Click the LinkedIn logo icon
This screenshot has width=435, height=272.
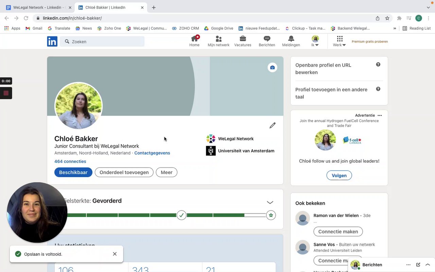point(52,41)
